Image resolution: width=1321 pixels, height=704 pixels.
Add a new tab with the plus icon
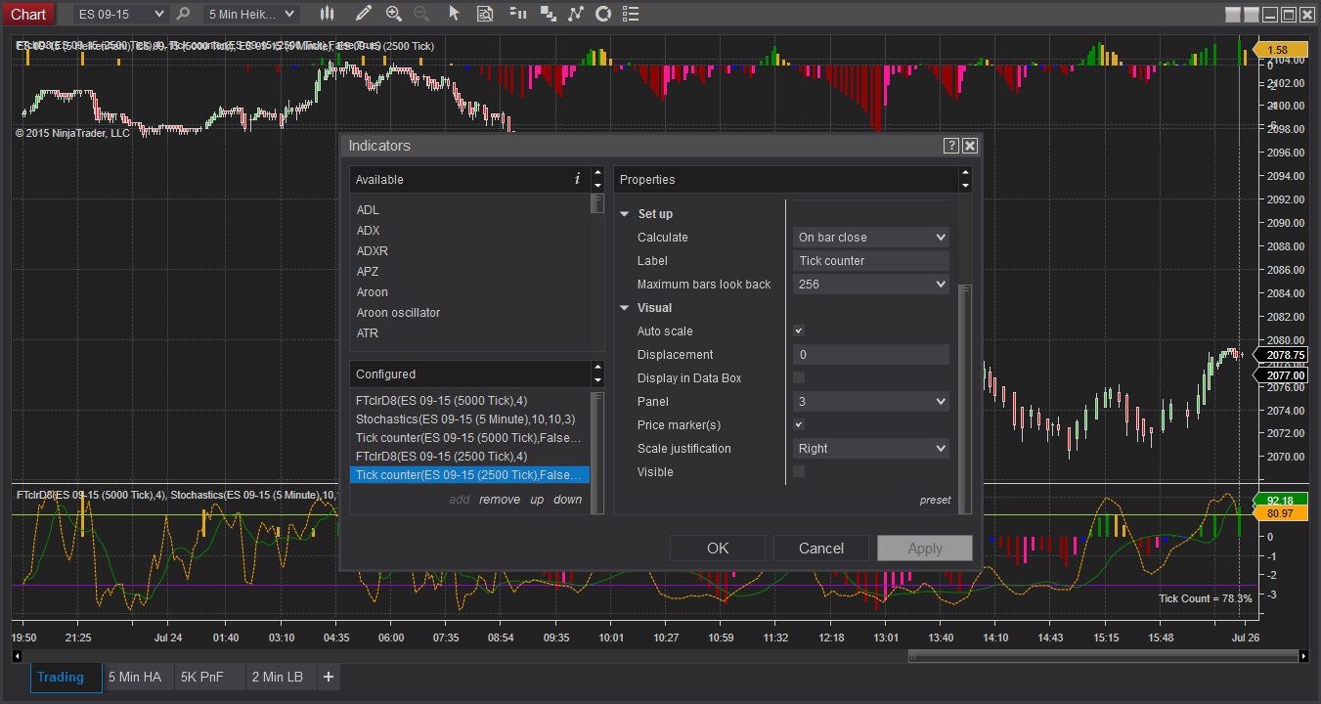point(329,677)
